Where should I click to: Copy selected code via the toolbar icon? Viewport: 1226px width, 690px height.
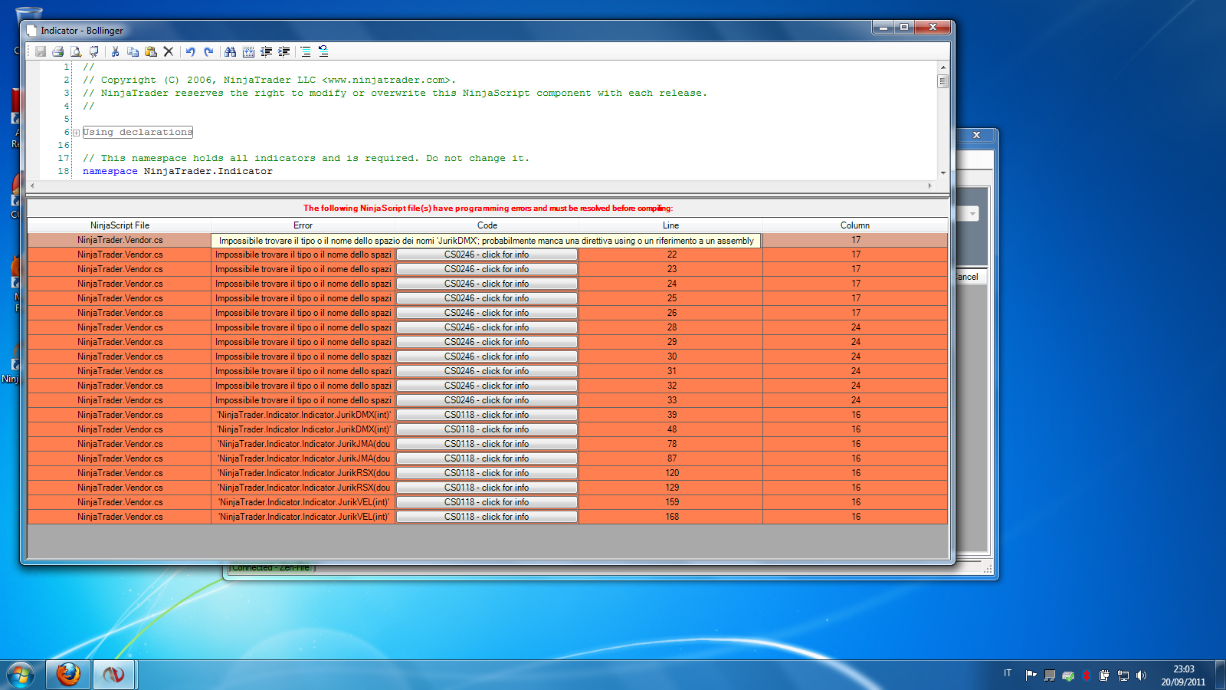(x=133, y=51)
